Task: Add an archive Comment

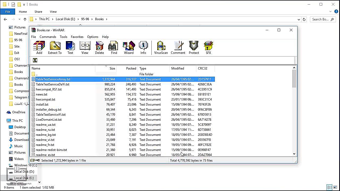Action: tap(178, 48)
